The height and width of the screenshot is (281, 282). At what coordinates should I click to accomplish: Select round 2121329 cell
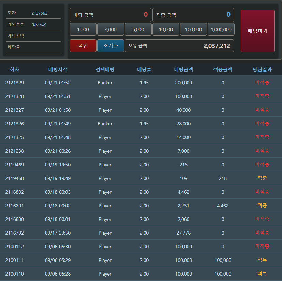coord(14,83)
